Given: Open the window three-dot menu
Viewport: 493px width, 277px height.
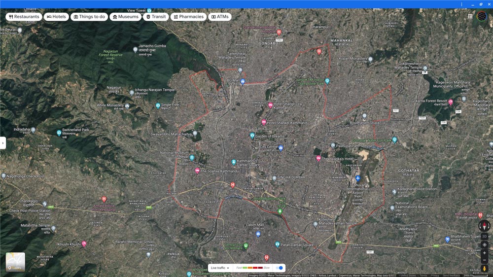Looking at the screenshot, I should 461,4.
